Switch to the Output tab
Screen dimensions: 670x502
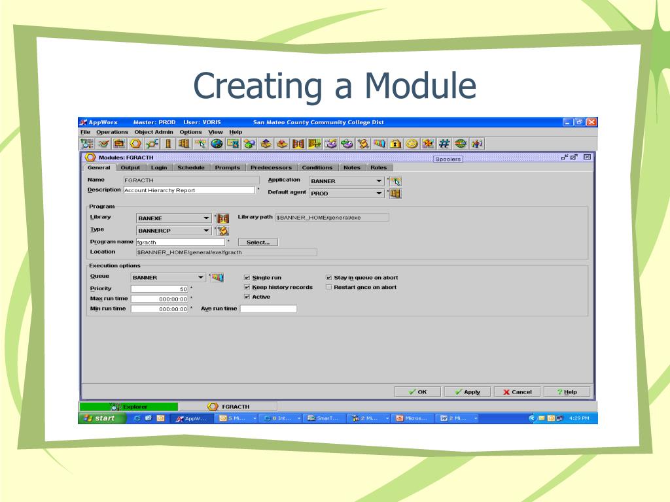(130, 168)
